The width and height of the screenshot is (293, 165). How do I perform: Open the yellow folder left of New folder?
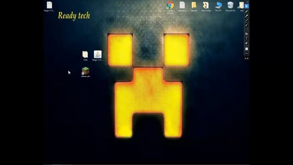194,6
